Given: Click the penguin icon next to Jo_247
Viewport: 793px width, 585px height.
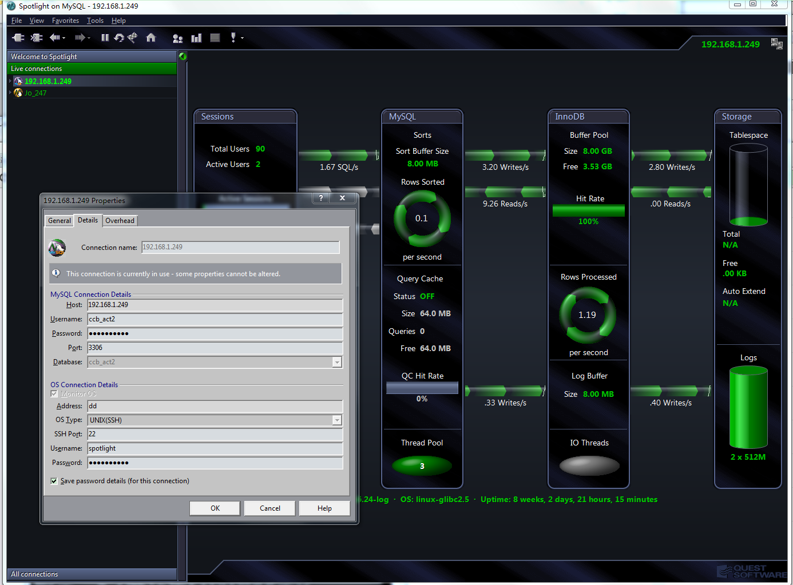Looking at the screenshot, I should click(18, 93).
